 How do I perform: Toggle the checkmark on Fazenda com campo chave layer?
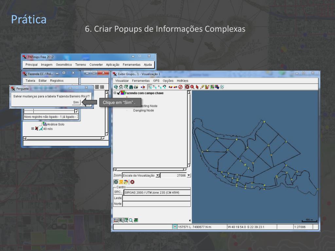pos(119,93)
